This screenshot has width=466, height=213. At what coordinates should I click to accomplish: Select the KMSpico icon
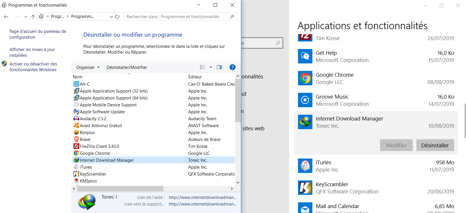(76, 181)
